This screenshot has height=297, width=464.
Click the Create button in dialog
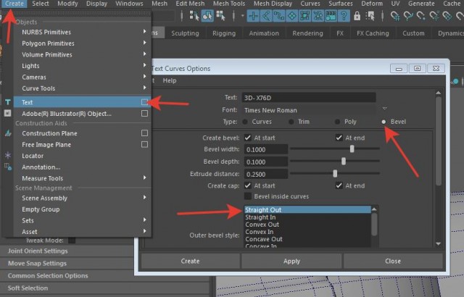pos(190,262)
